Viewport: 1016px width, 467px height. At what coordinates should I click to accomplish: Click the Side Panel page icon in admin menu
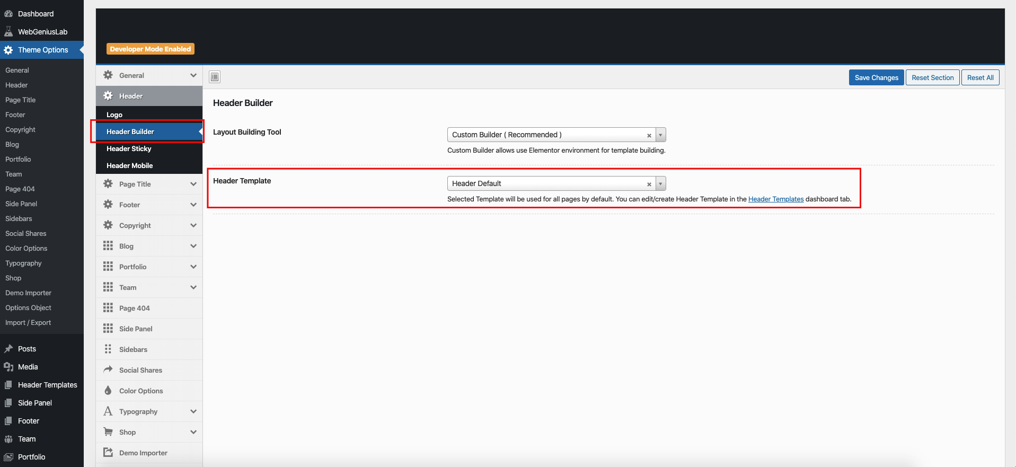pyautogui.click(x=8, y=403)
